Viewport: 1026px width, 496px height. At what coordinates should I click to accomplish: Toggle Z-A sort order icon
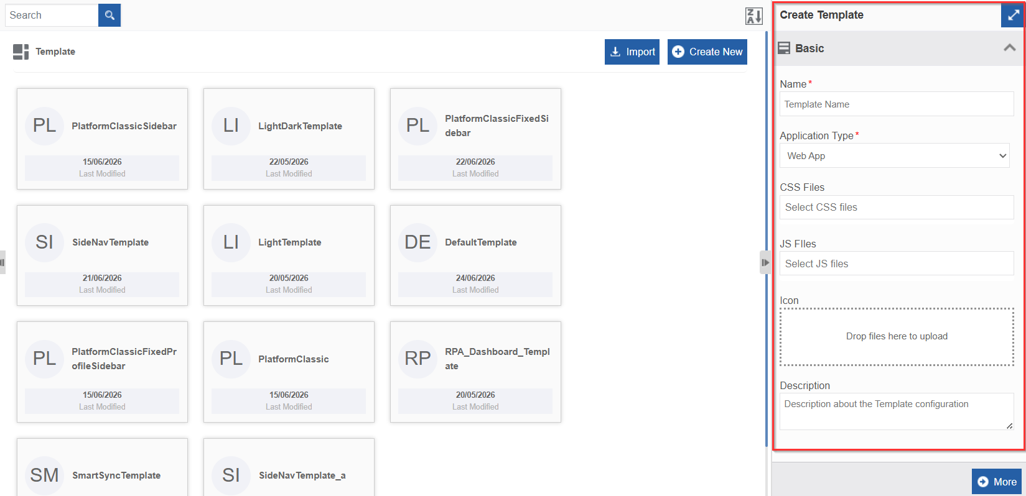753,16
